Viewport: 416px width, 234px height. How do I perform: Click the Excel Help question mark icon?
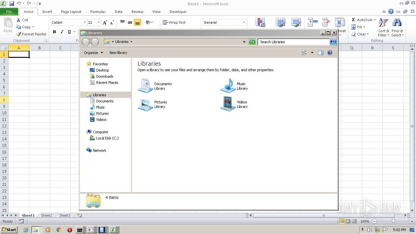click(391, 11)
